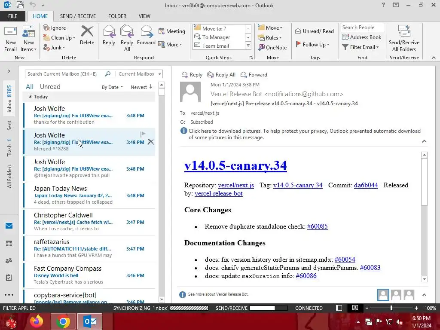Open Junk options dropdown
This screenshot has width=440, height=330.
(54, 47)
